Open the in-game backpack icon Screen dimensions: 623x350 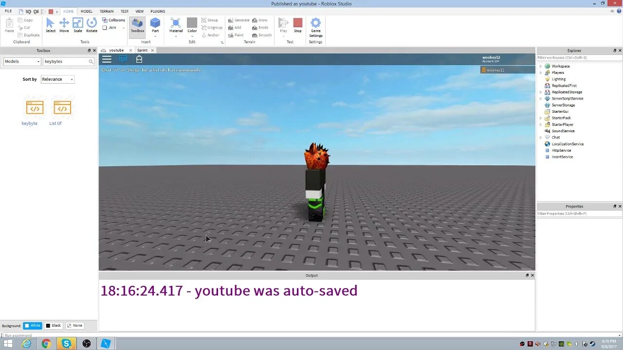pyautogui.click(x=139, y=59)
